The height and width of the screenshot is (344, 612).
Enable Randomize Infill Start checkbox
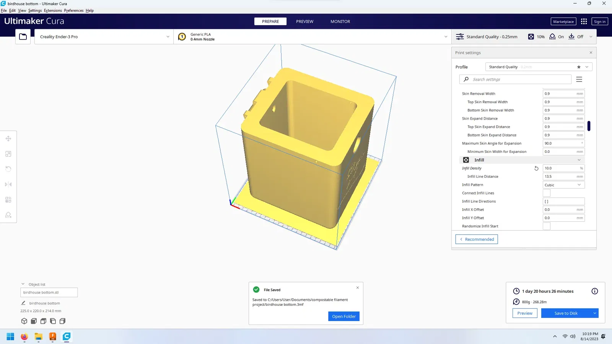click(547, 226)
